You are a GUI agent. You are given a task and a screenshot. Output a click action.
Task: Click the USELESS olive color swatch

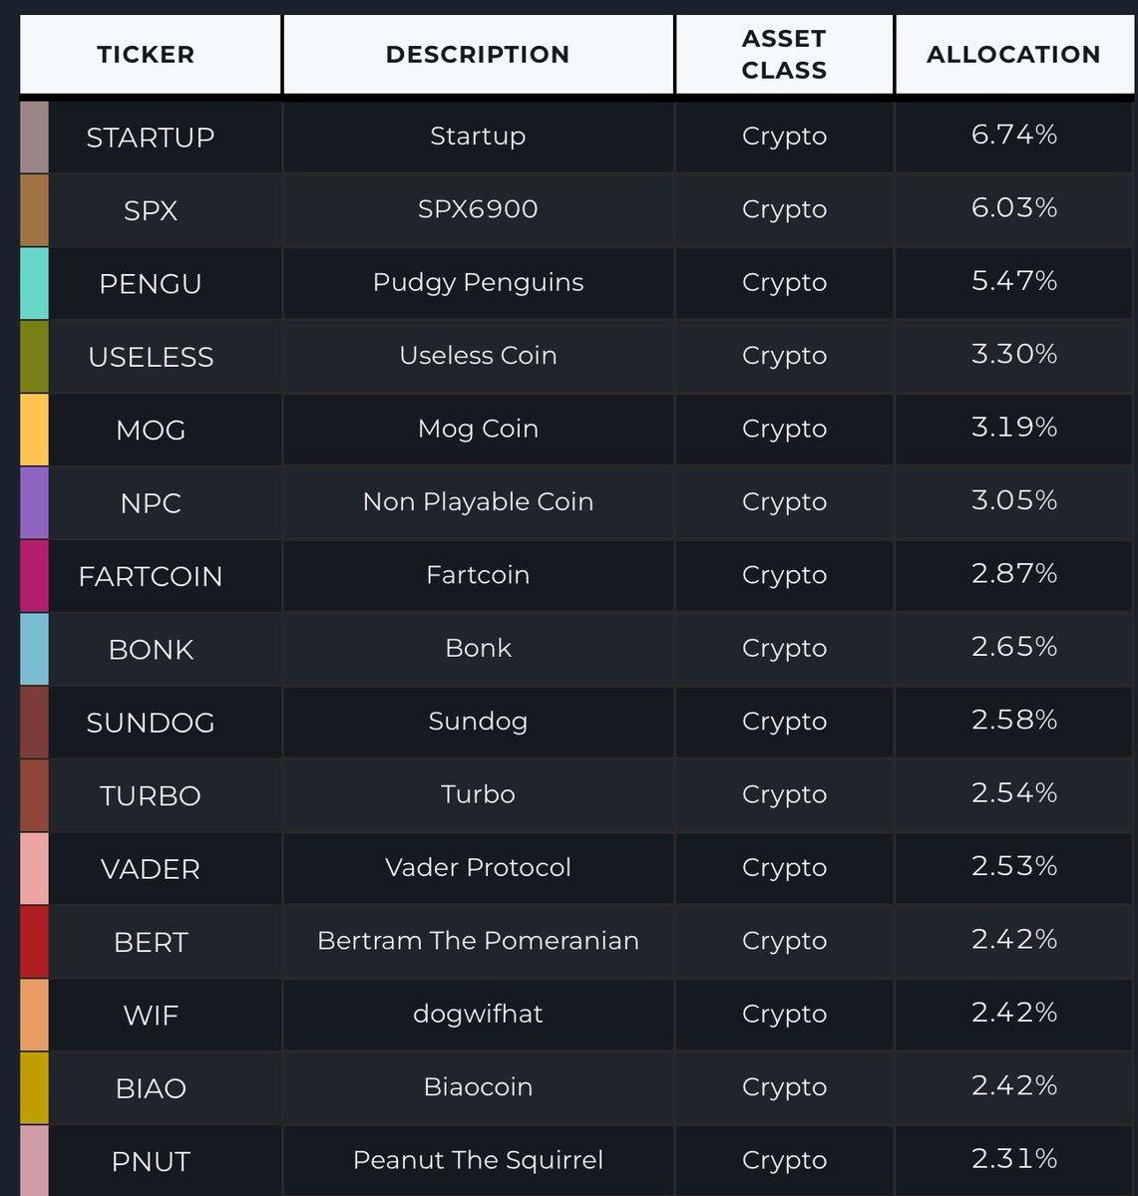[x=34, y=356]
